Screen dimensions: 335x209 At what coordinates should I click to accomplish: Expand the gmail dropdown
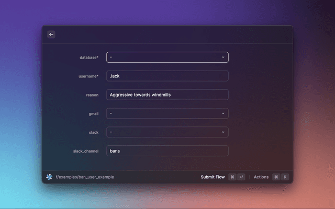pyautogui.click(x=167, y=113)
